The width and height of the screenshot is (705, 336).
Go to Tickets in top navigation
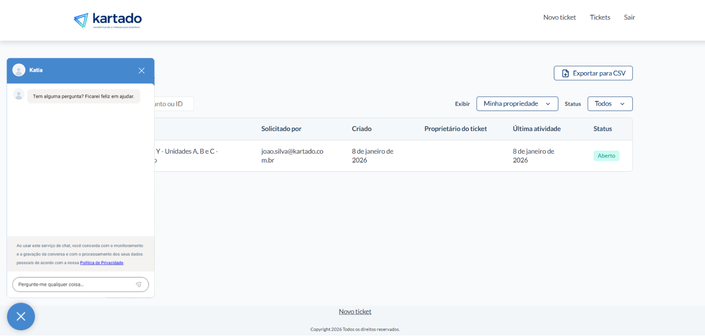pyautogui.click(x=600, y=18)
